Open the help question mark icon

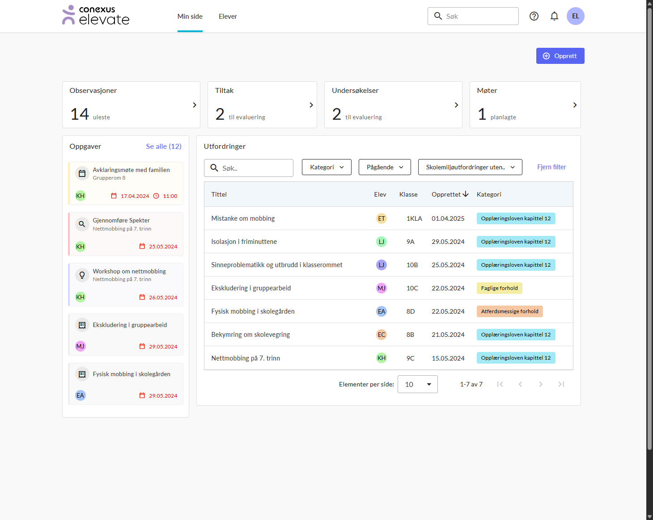coord(534,16)
